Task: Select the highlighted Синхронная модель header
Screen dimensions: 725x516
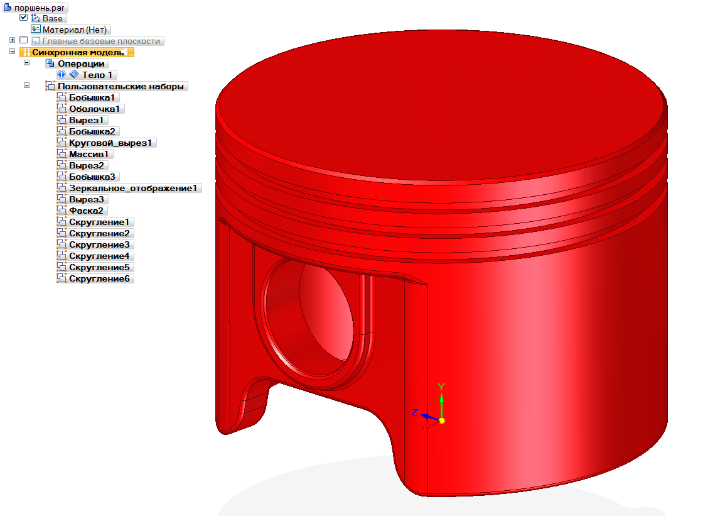Action: (78, 52)
